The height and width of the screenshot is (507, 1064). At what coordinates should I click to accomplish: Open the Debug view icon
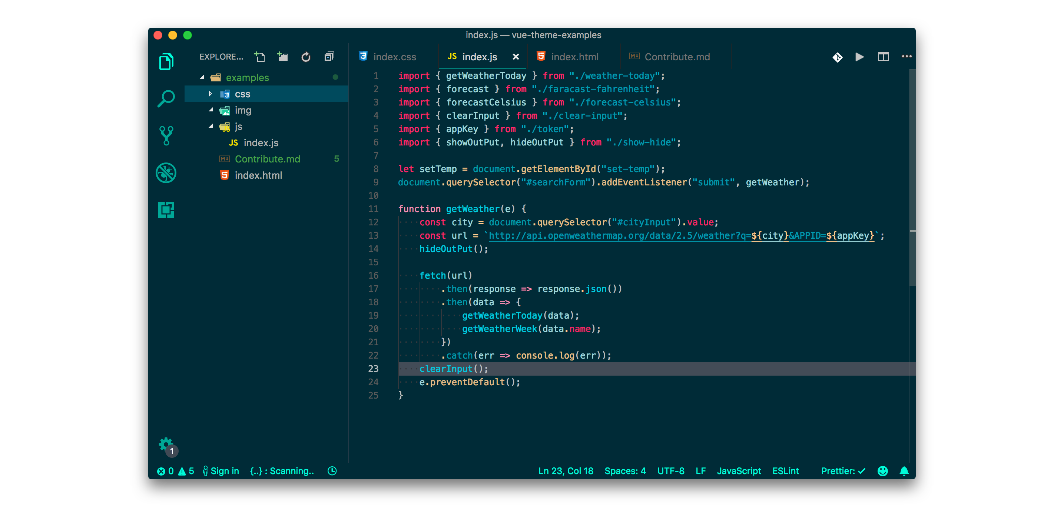(166, 173)
